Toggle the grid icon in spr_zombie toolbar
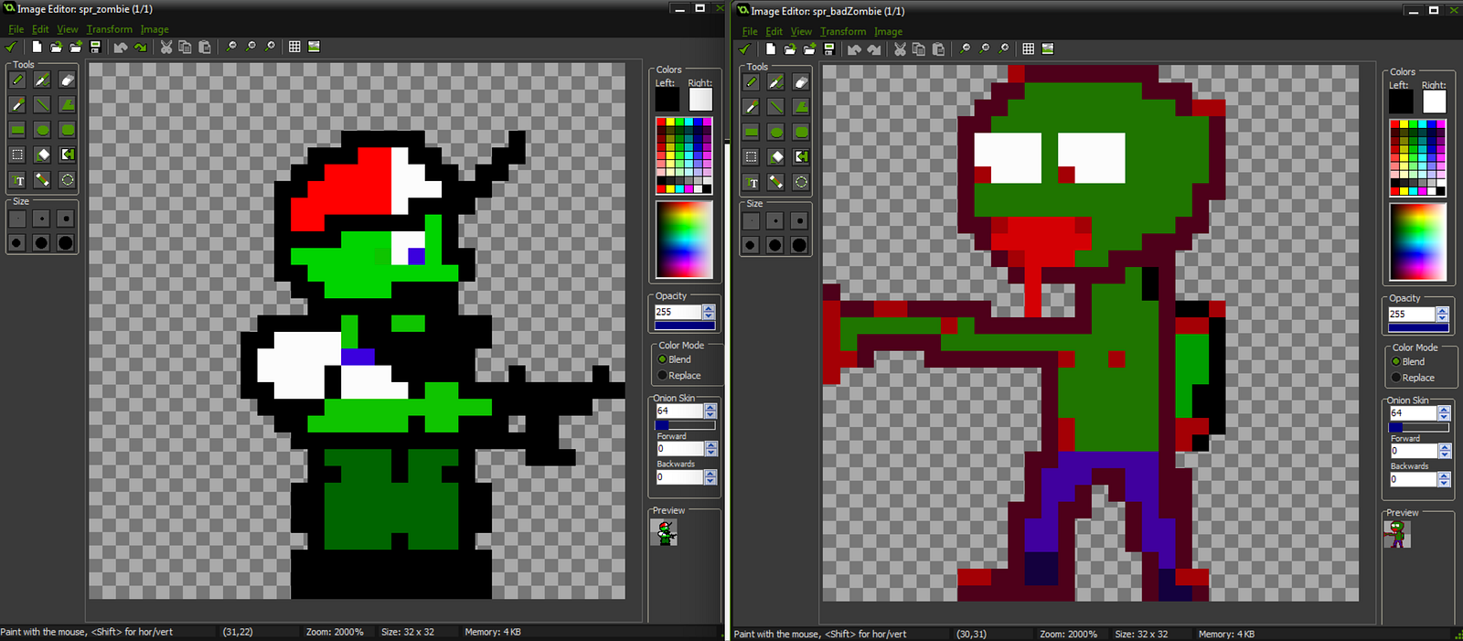The height and width of the screenshot is (641, 1463). pyautogui.click(x=294, y=47)
